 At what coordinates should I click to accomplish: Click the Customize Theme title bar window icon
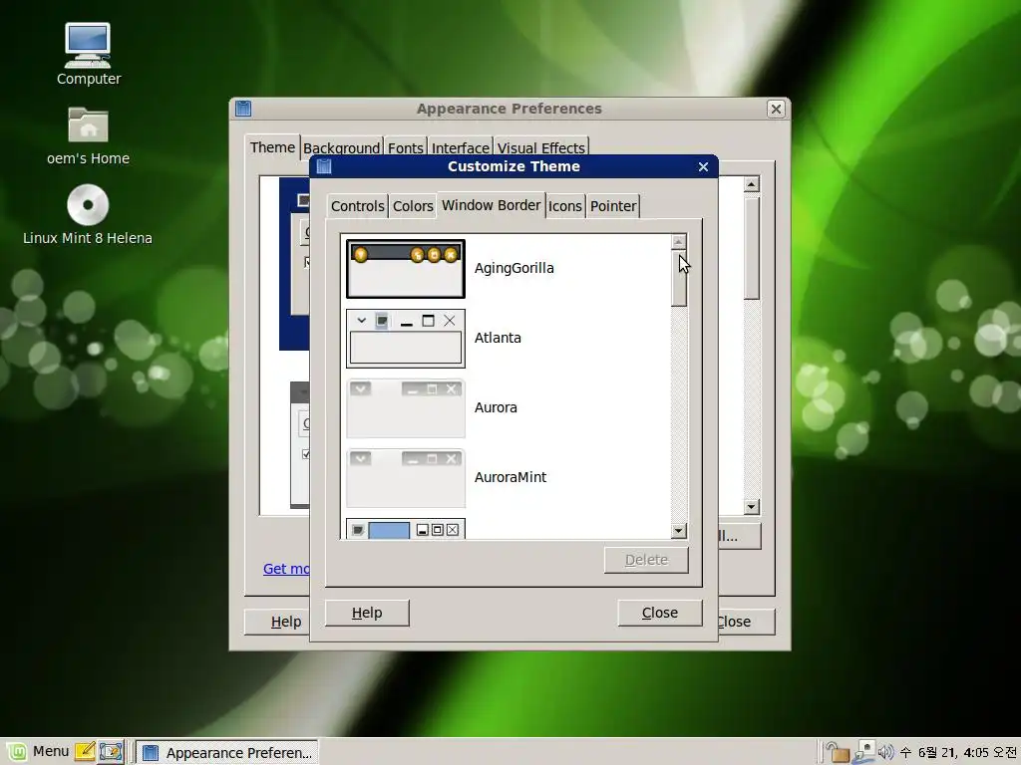click(324, 166)
